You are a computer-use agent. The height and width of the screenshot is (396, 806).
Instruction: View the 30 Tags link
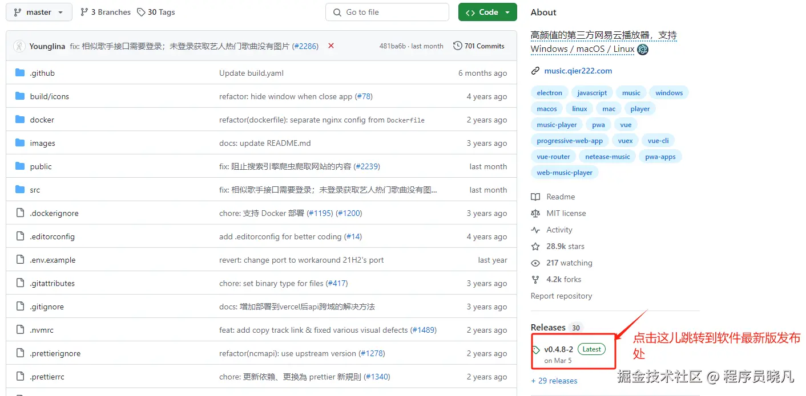[156, 12]
